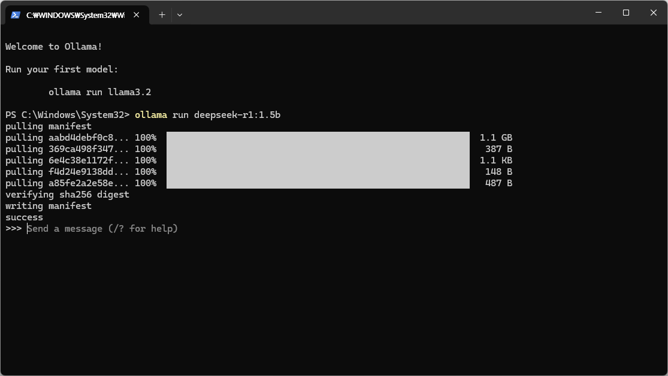Click the '1.1 KB' size value

[x=496, y=160]
